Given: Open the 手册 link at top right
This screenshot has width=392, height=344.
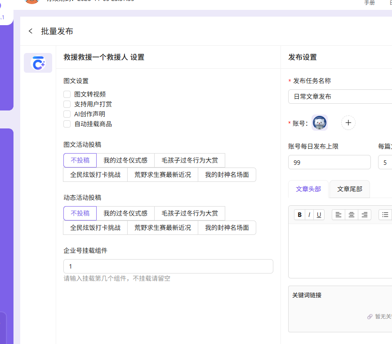Looking at the screenshot, I should pyautogui.click(x=370, y=2).
